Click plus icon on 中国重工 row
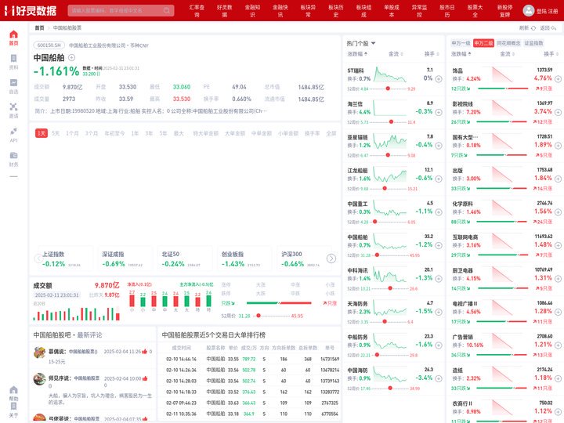Viewport: 564px width, 423px height. pyautogui.click(x=439, y=212)
